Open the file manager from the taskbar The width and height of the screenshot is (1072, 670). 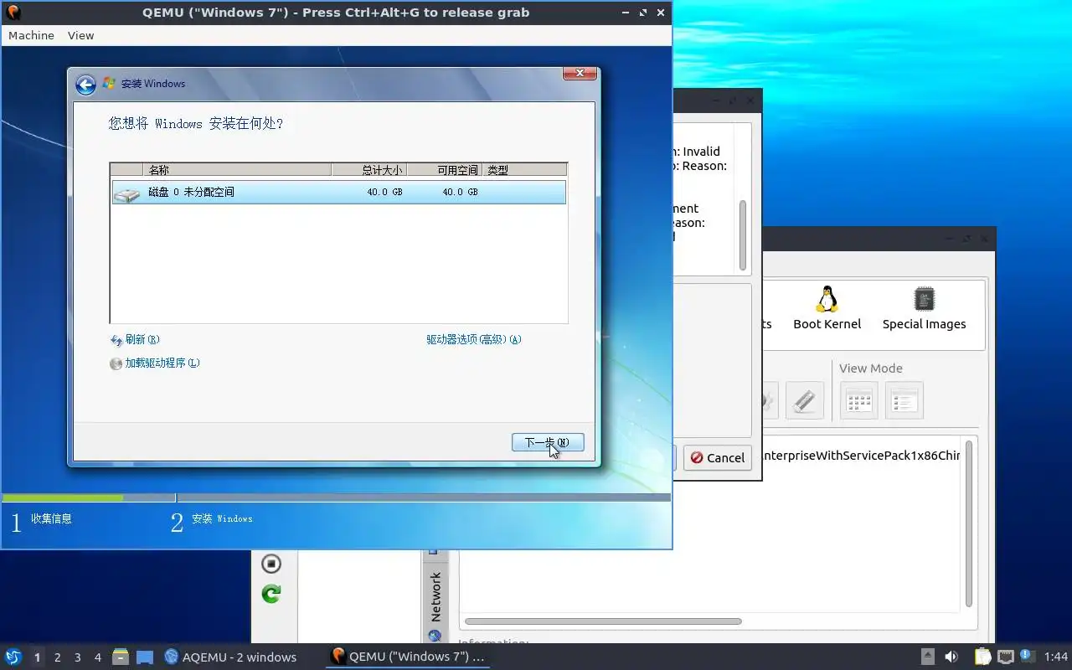121,657
